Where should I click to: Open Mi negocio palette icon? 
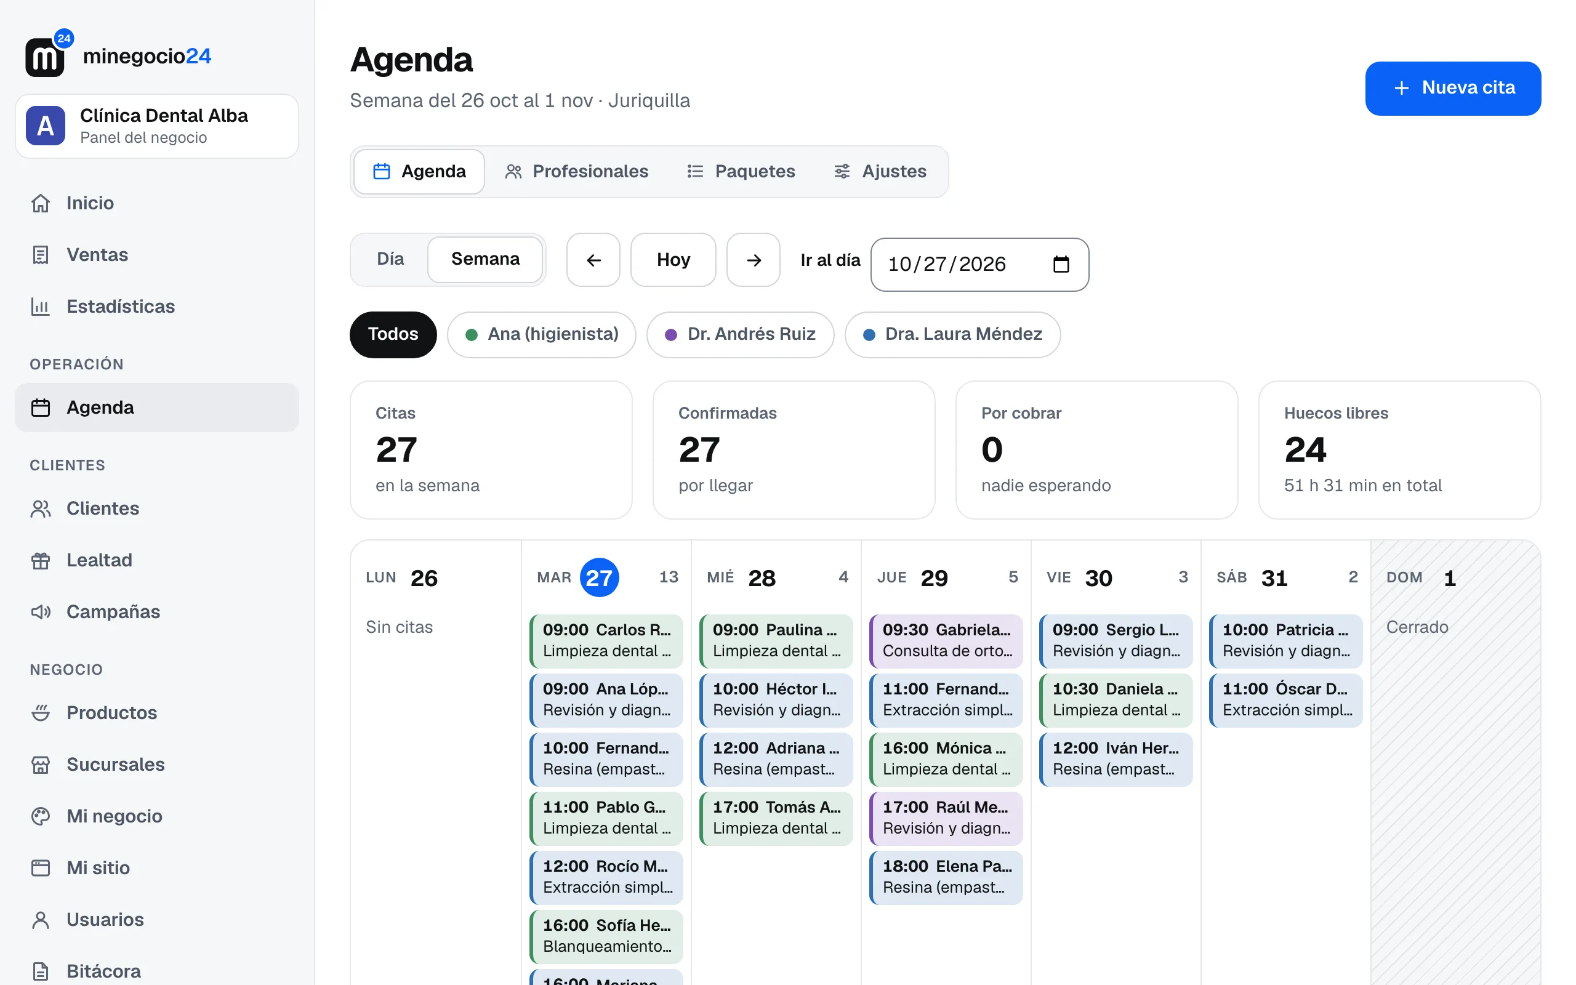[41, 816]
